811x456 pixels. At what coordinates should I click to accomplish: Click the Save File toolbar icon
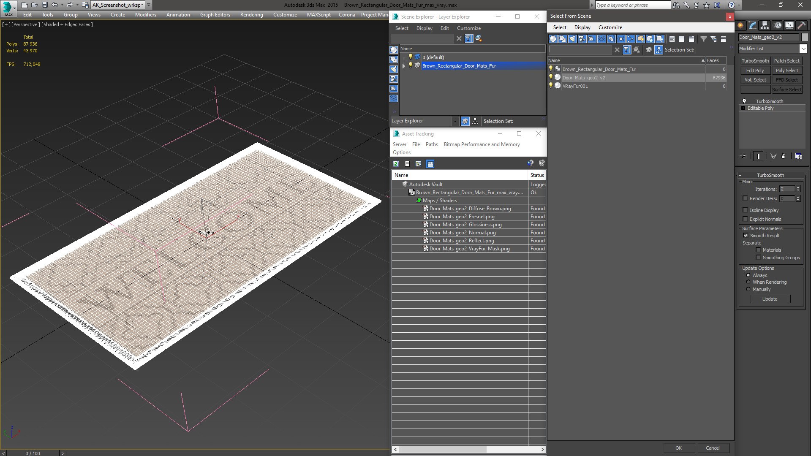pyautogui.click(x=44, y=5)
